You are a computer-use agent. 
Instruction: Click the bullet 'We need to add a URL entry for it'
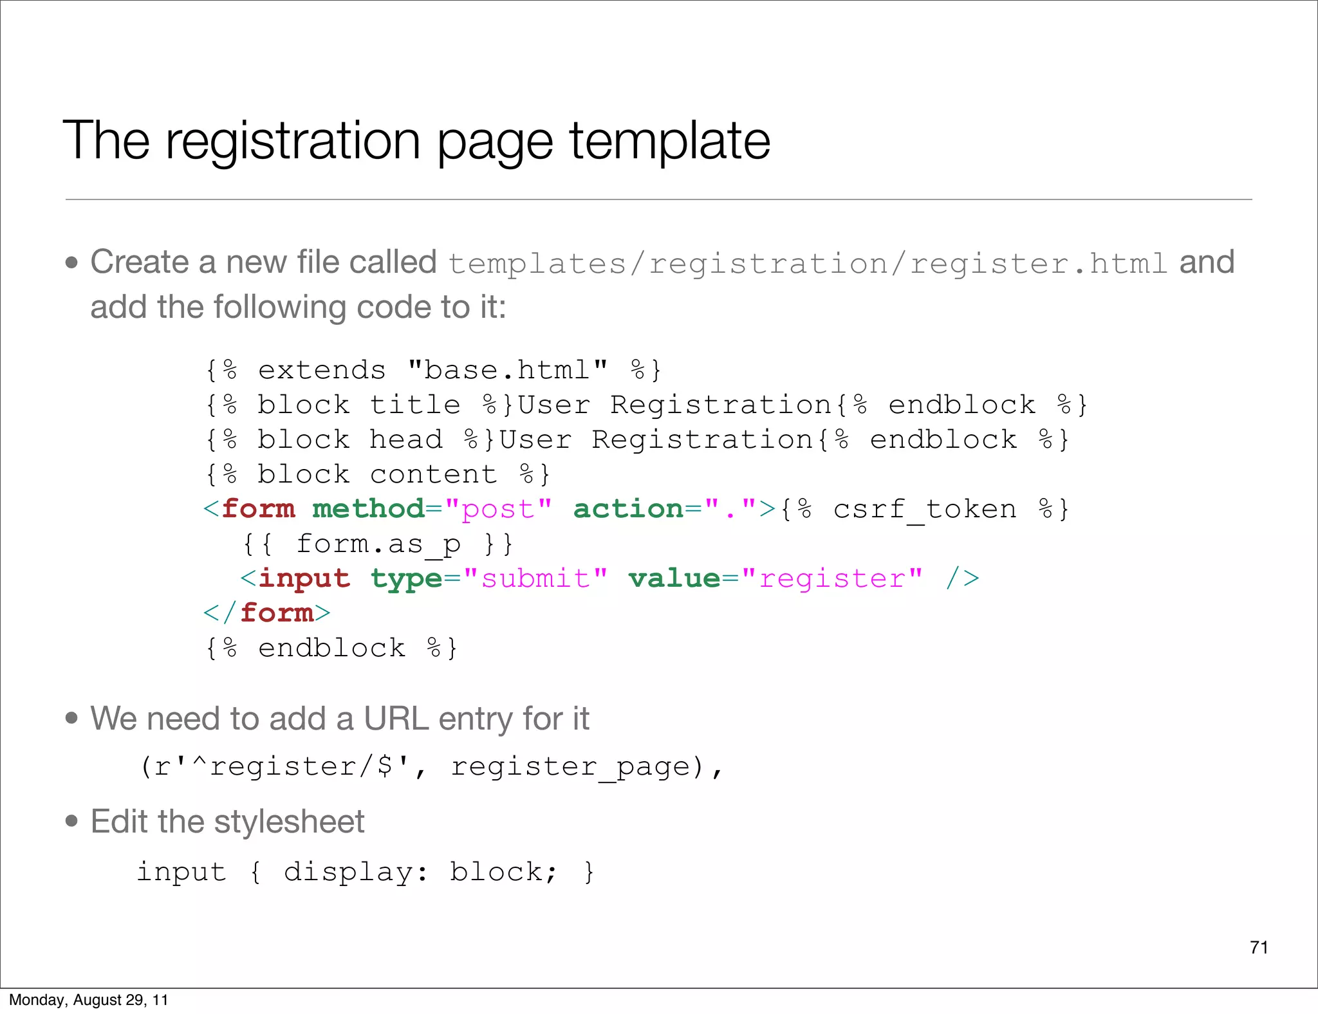[x=340, y=719]
